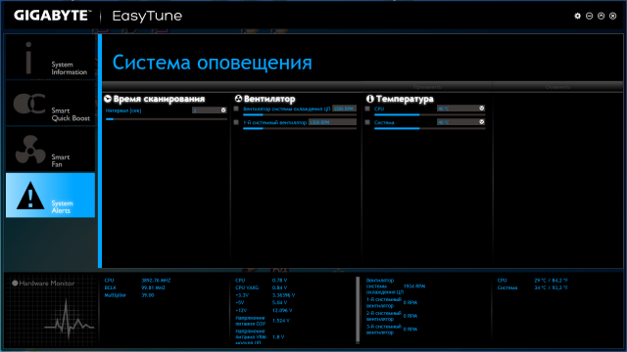
Task: Enable 1st system fan alert checkbox
Action: (x=236, y=122)
